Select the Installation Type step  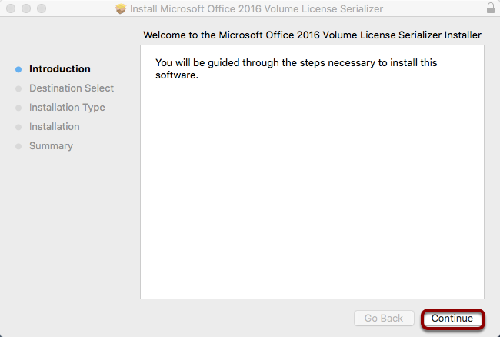pos(67,108)
